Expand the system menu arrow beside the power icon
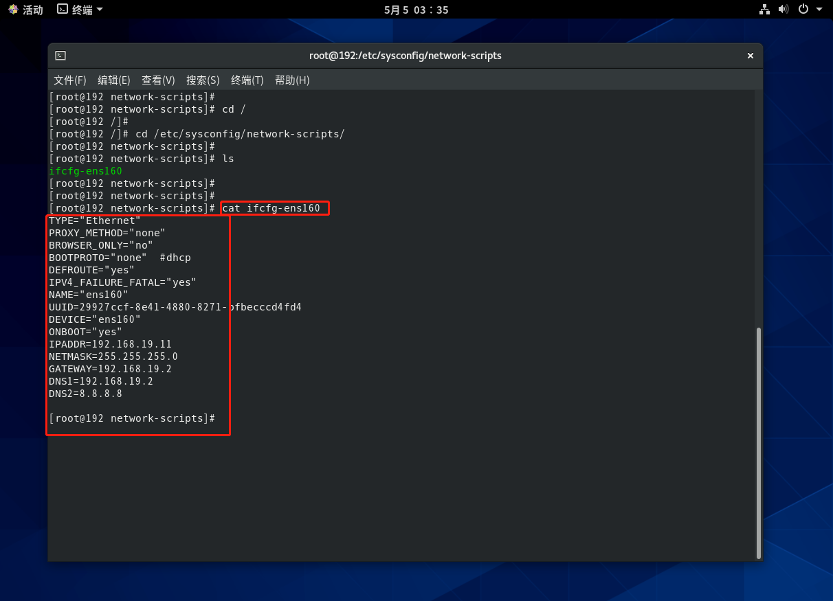Image resolution: width=833 pixels, height=601 pixels. pos(819,10)
